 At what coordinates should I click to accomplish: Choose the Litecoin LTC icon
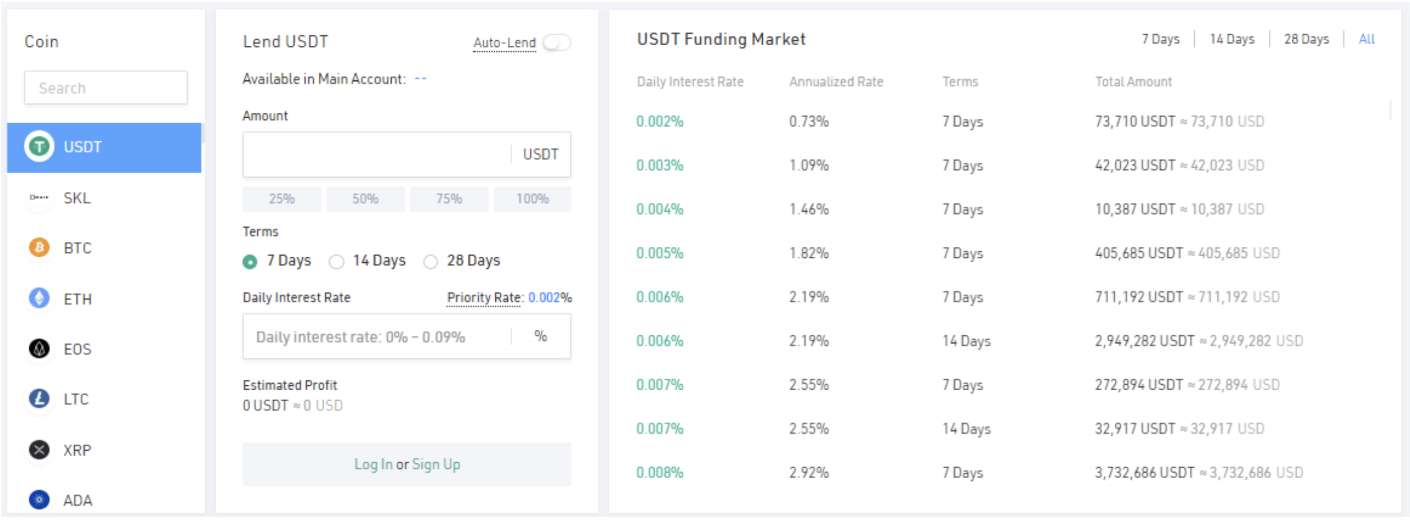point(39,400)
